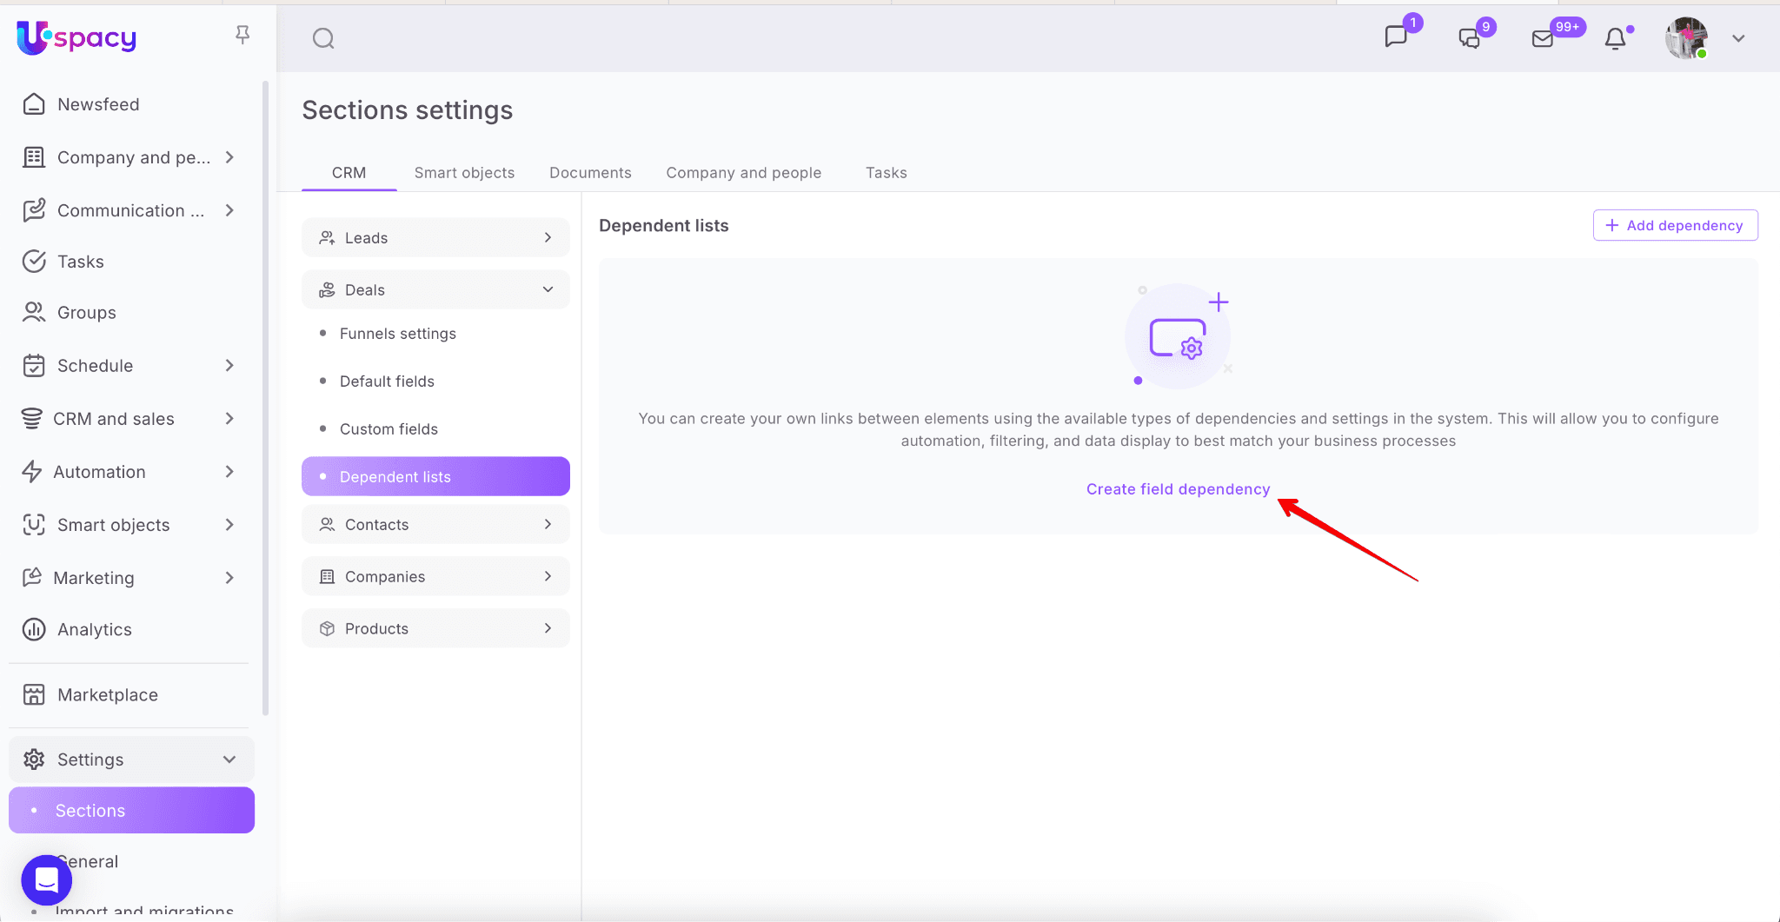The image size is (1780, 922).
Task: Expand the Leads settings group
Action: pos(435,237)
